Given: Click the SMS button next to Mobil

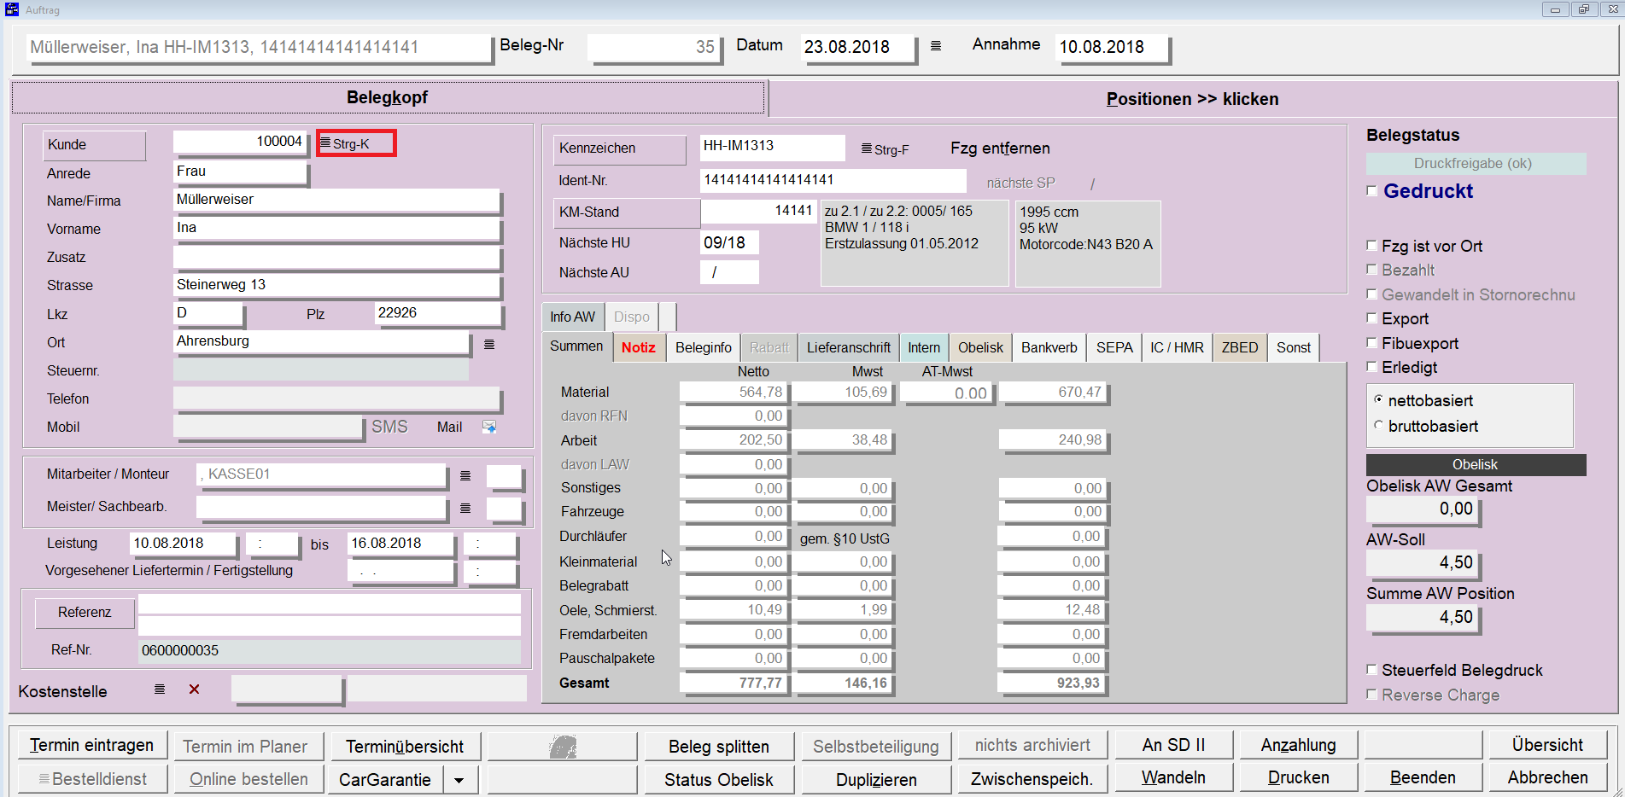Looking at the screenshot, I should 389,427.
